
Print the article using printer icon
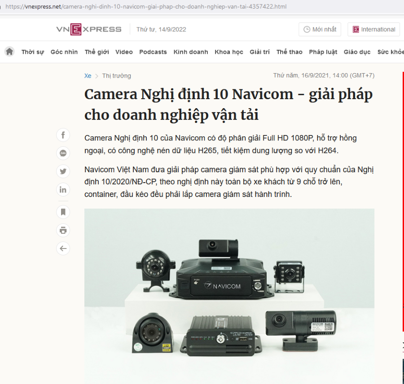pyautogui.click(x=63, y=230)
